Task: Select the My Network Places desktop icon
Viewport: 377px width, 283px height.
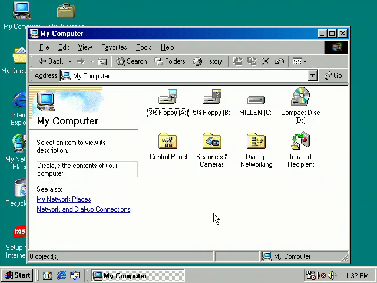Action: [19, 143]
